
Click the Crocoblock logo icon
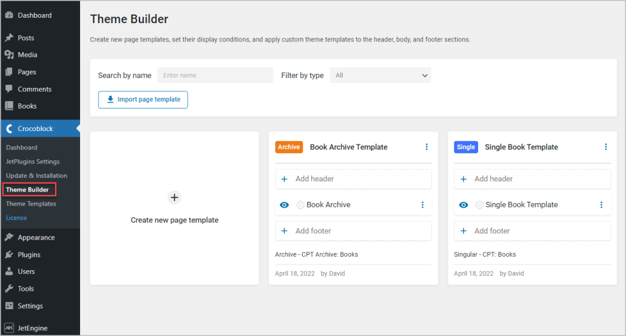pos(9,129)
